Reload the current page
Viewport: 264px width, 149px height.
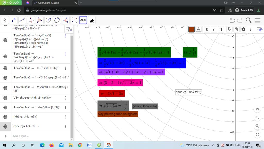pos(19,10)
